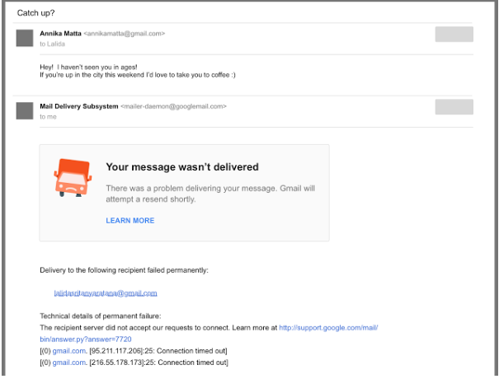The image size is (499, 379).
Task: Click the failed recipient email address link
Action: tap(105, 292)
